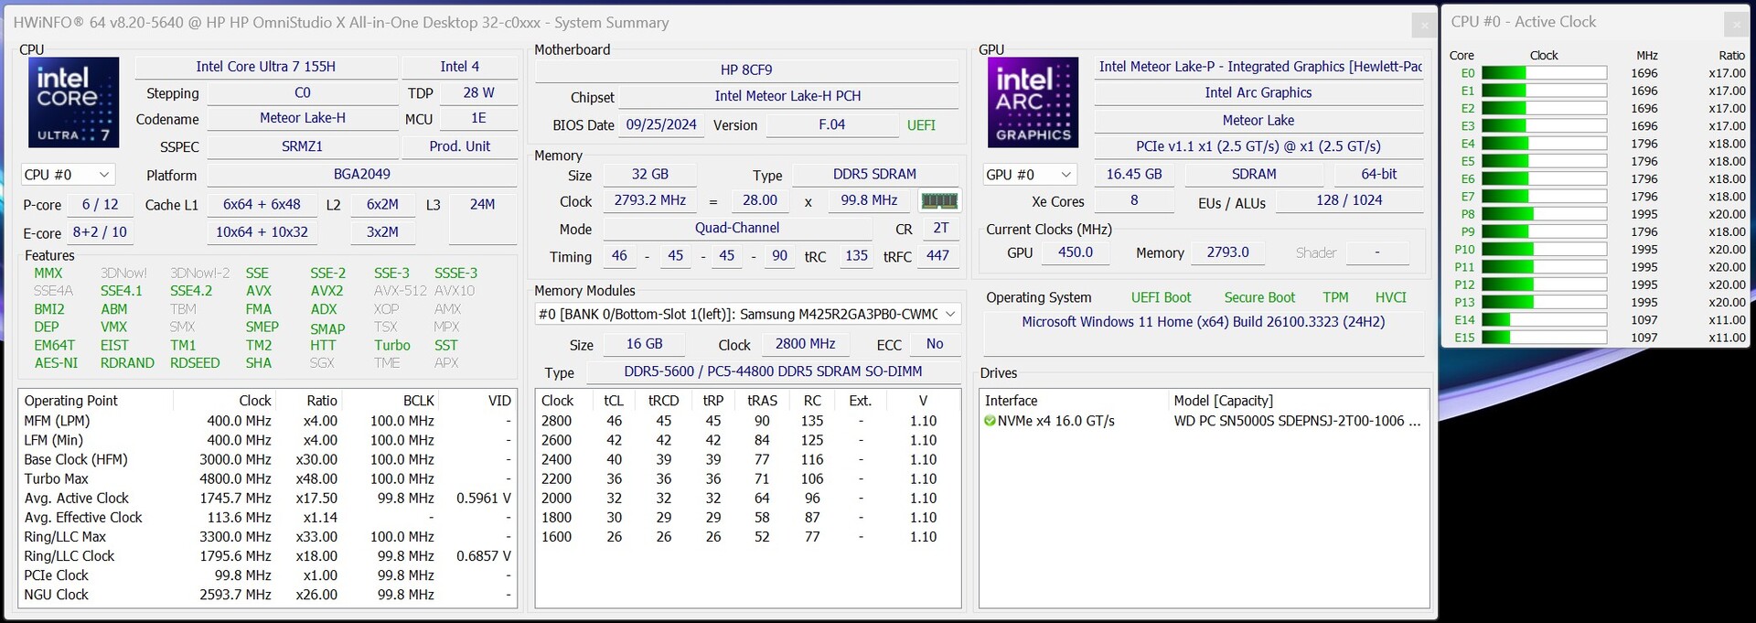Screen dimensions: 1756x623
Task: Click the HP 8CF9 motherboard field
Action: [x=746, y=70]
